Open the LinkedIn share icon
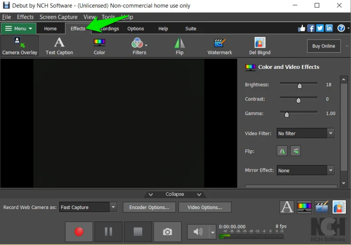Screen dimensions: 351x245 pyautogui.click(x=329, y=28)
